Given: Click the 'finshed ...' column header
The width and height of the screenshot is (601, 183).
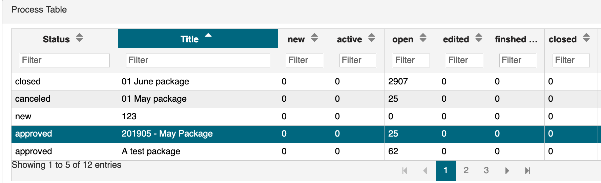Looking at the screenshot, I should tap(516, 39).
